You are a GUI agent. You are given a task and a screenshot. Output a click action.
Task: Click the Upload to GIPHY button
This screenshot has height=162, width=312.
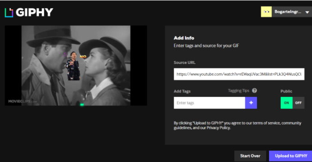coord(291,156)
